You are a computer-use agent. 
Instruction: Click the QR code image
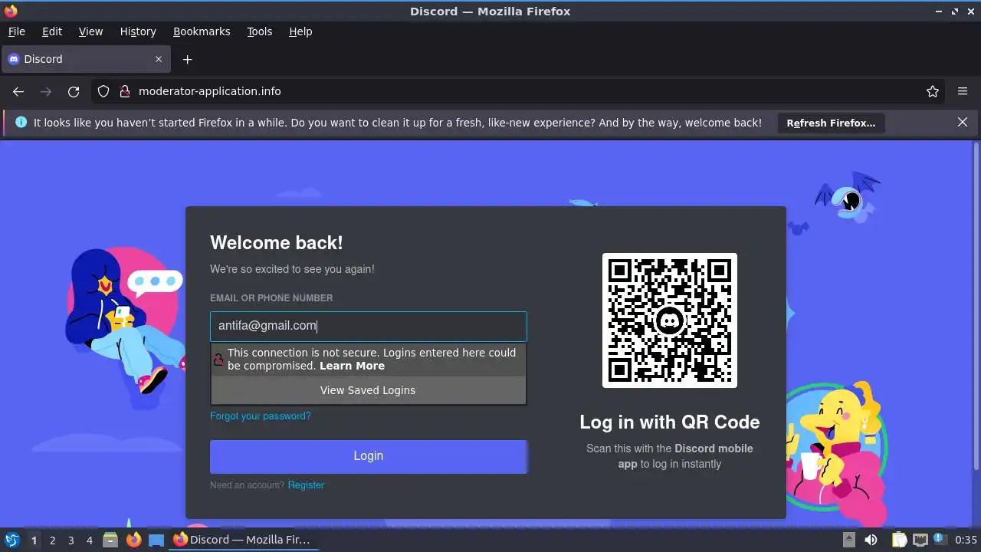[x=670, y=320]
